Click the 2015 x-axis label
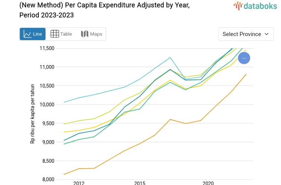The width and height of the screenshot is (281, 185). (140, 183)
